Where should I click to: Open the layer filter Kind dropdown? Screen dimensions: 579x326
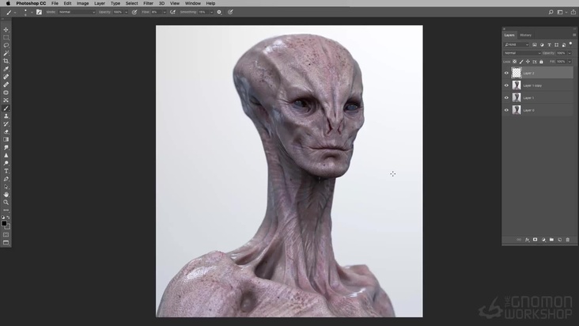517,44
